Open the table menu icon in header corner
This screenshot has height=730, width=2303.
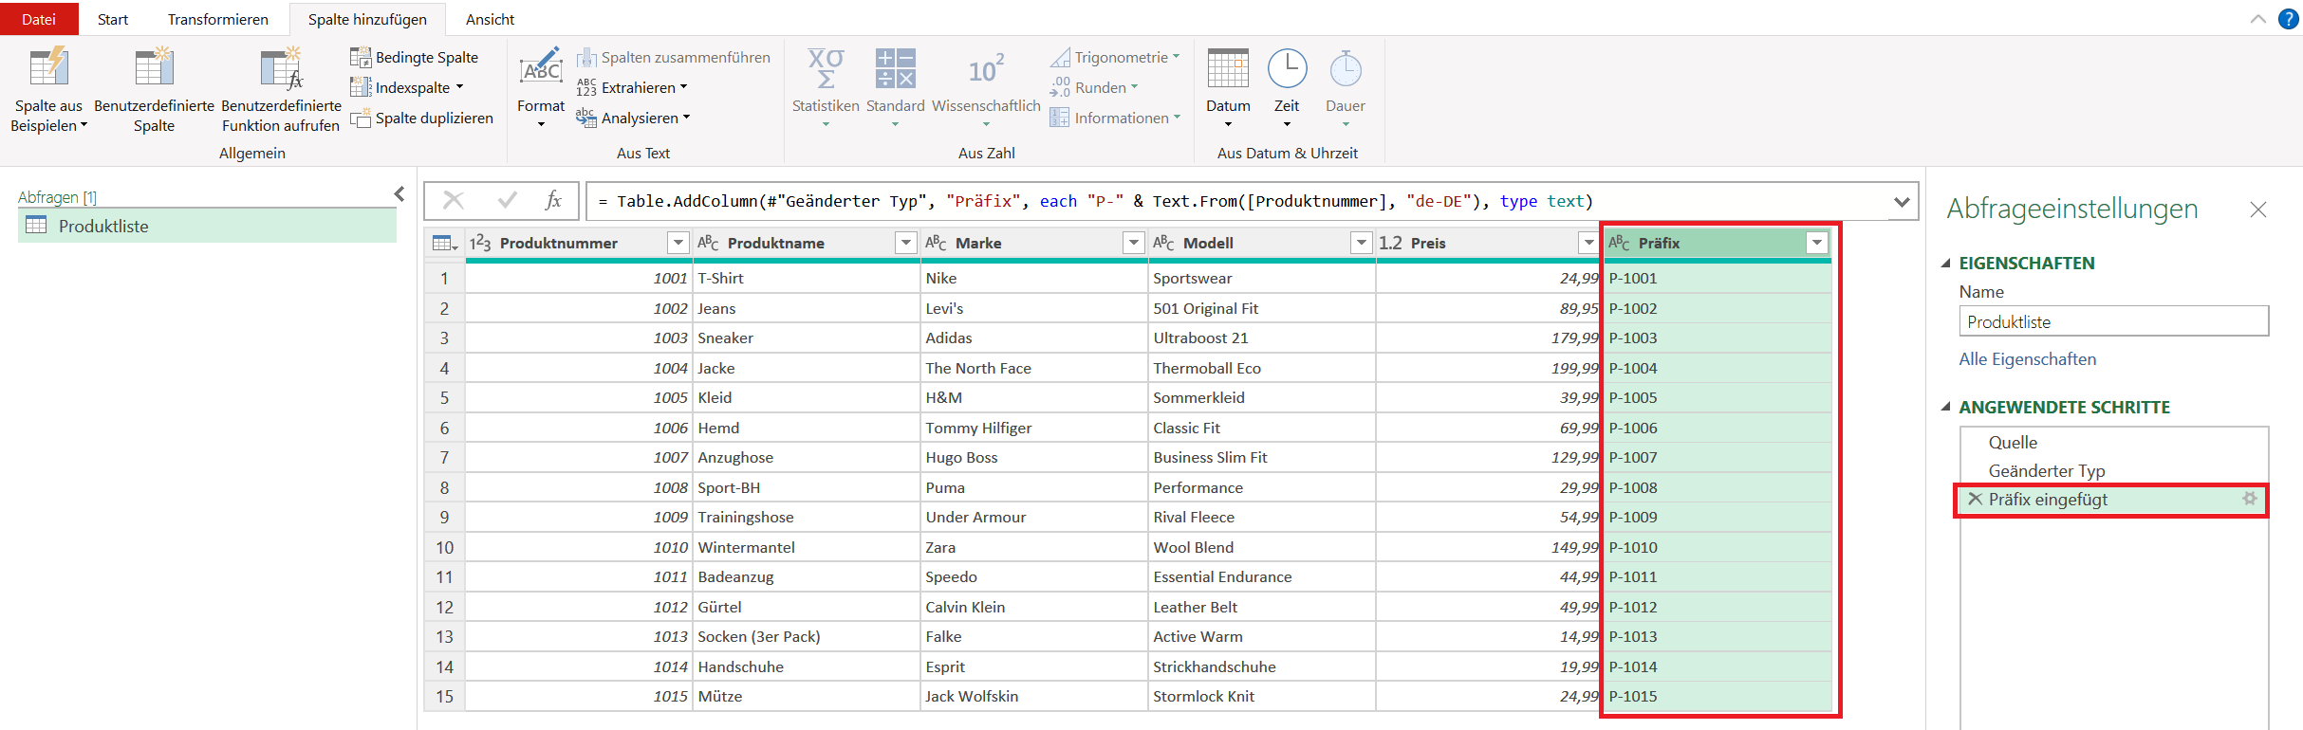click(444, 244)
